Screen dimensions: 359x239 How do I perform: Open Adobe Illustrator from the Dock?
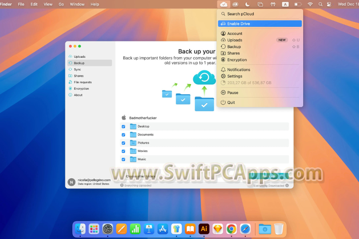(x=204, y=229)
